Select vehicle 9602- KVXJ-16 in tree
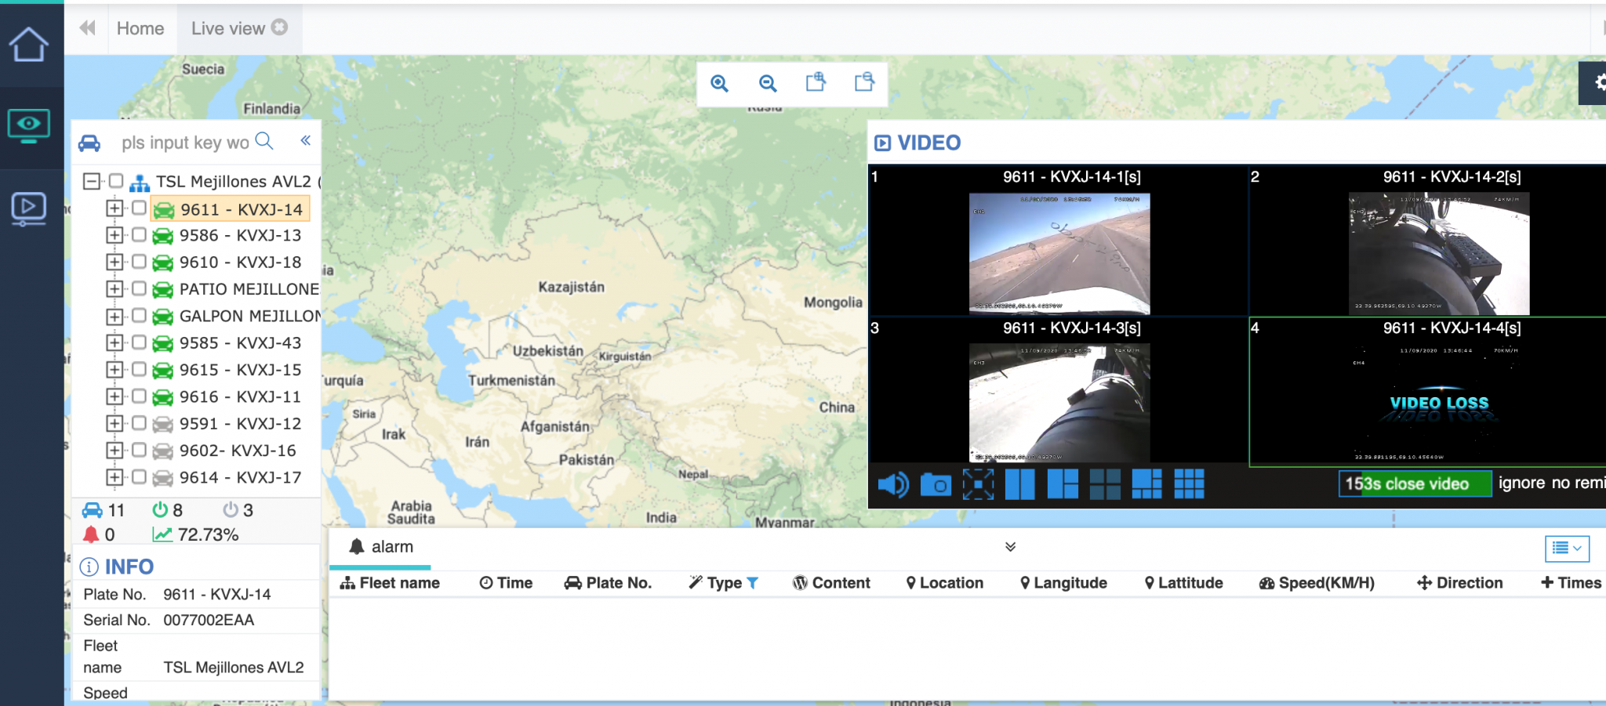The image size is (1606, 706). pos(238,451)
